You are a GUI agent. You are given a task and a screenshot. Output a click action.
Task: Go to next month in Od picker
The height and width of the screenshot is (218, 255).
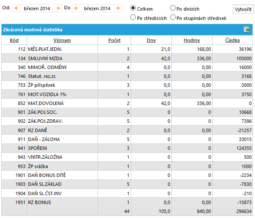coord(59,8)
